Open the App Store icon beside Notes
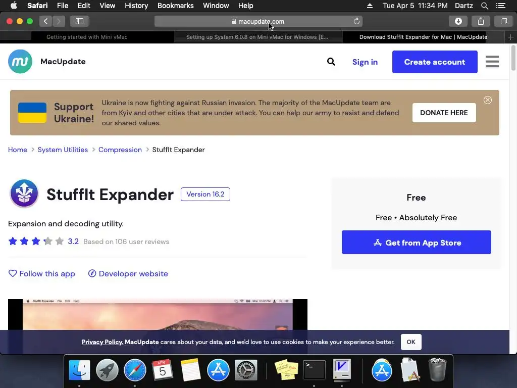 point(218,370)
